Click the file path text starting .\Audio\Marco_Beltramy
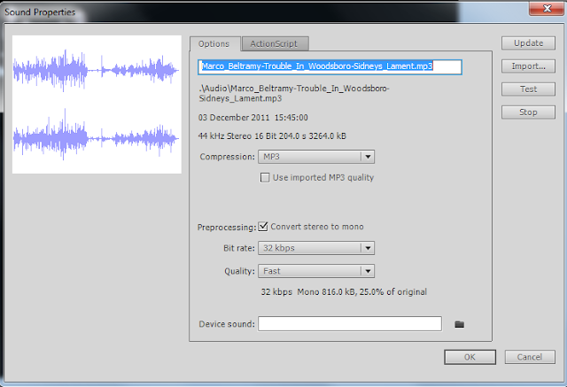Image resolution: width=567 pixels, height=387 pixels. click(x=294, y=93)
